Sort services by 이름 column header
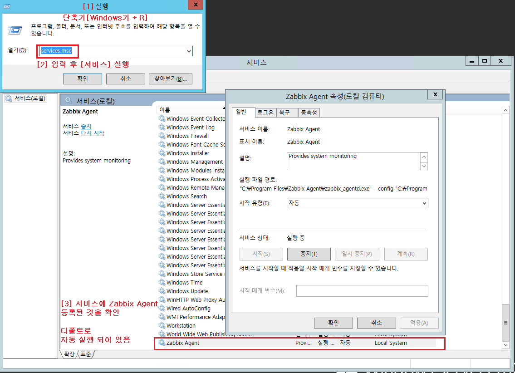This screenshot has width=515, height=373. pyautogui.click(x=191, y=110)
